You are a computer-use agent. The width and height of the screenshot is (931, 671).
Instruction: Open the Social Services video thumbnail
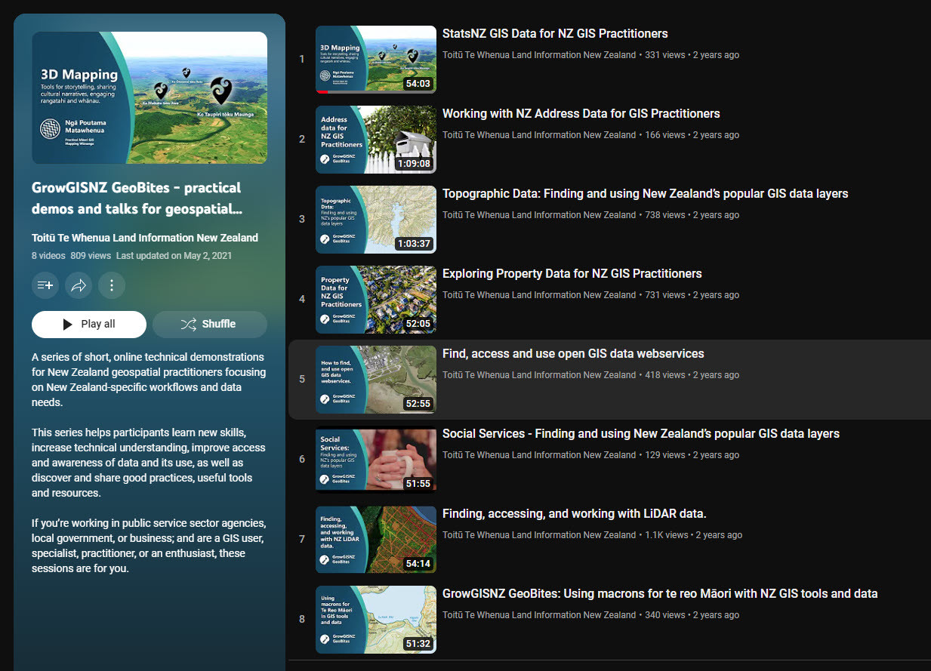tap(376, 460)
